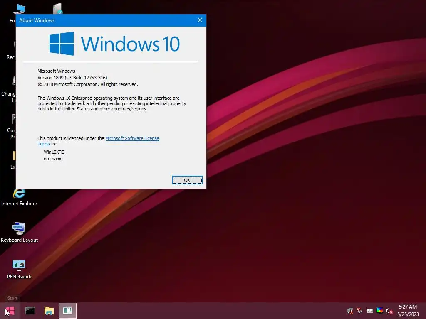The image size is (426, 319).
Task: Click the network tray icon with red X
Action: coord(350,311)
